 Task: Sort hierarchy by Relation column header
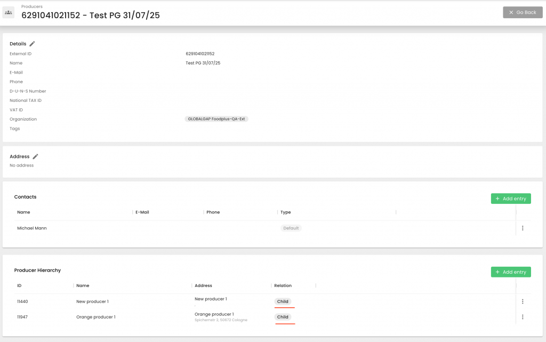point(283,285)
